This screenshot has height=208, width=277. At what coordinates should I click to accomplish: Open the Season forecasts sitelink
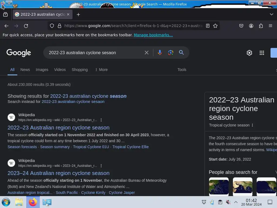22,147
